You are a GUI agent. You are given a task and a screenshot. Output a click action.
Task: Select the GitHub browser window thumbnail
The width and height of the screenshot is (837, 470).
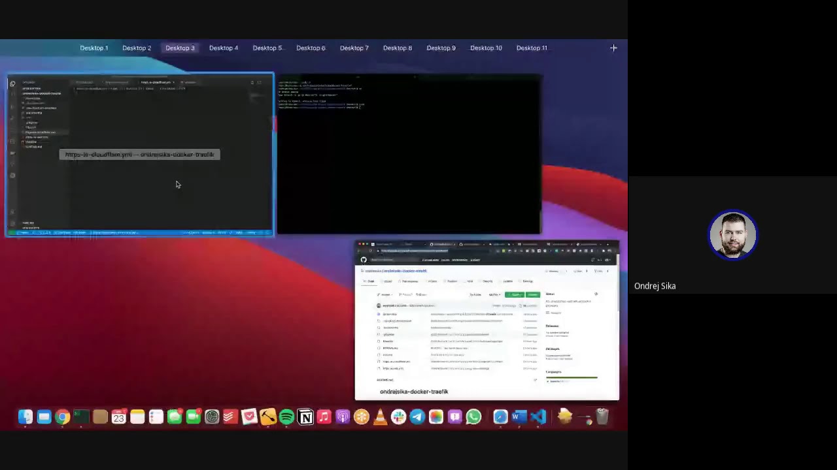(487, 320)
